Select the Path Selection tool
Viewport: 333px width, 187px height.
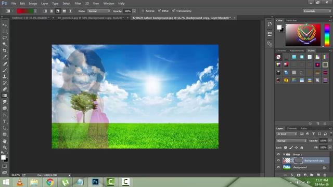tap(5, 128)
